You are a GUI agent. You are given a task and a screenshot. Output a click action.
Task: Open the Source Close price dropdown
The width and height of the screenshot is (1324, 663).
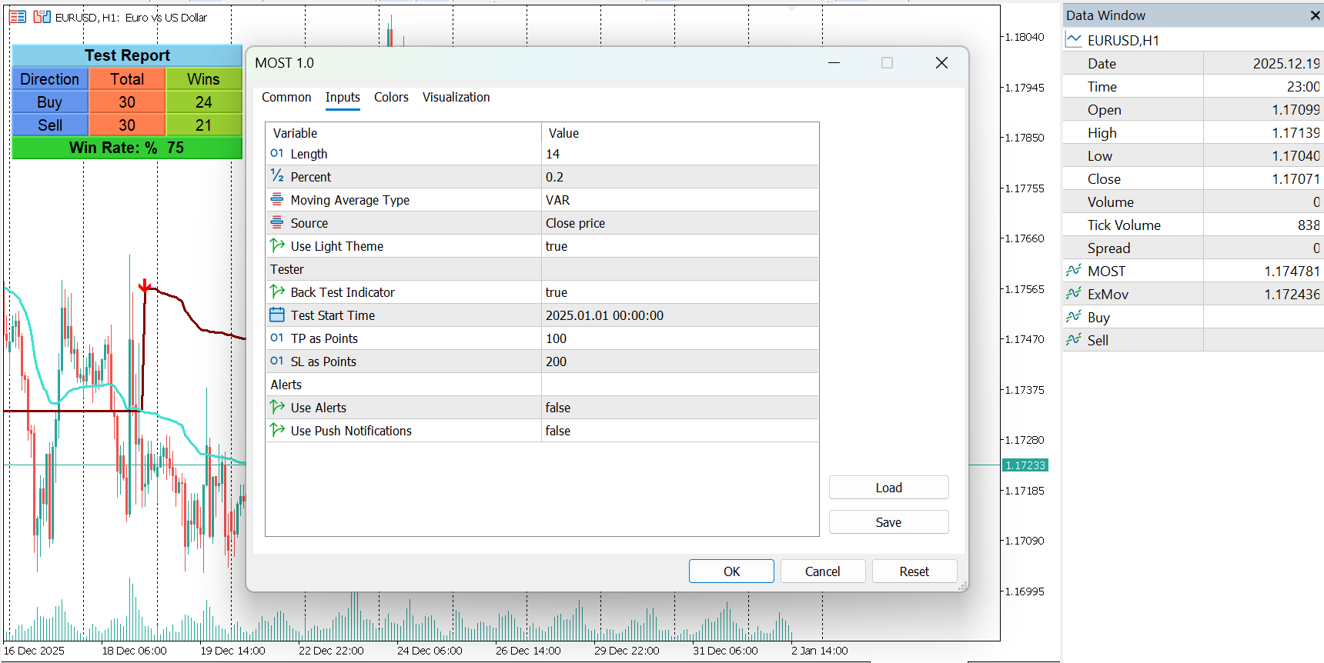tap(680, 223)
